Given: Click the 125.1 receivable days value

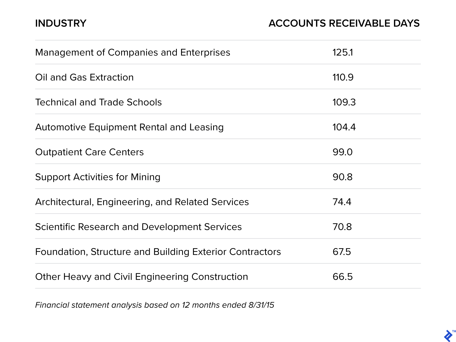Looking at the screenshot, I should click(x=343, y=52).
